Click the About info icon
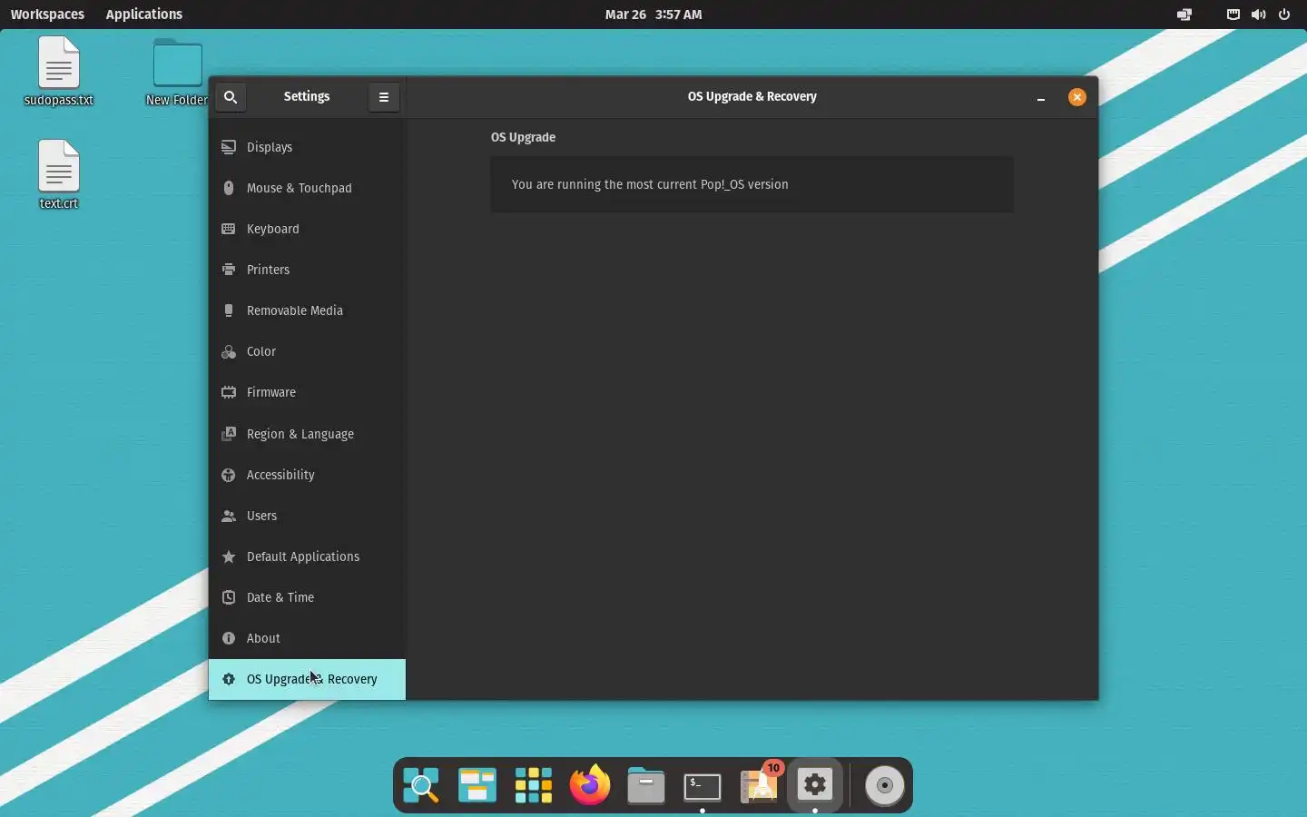 pos(229,638)
